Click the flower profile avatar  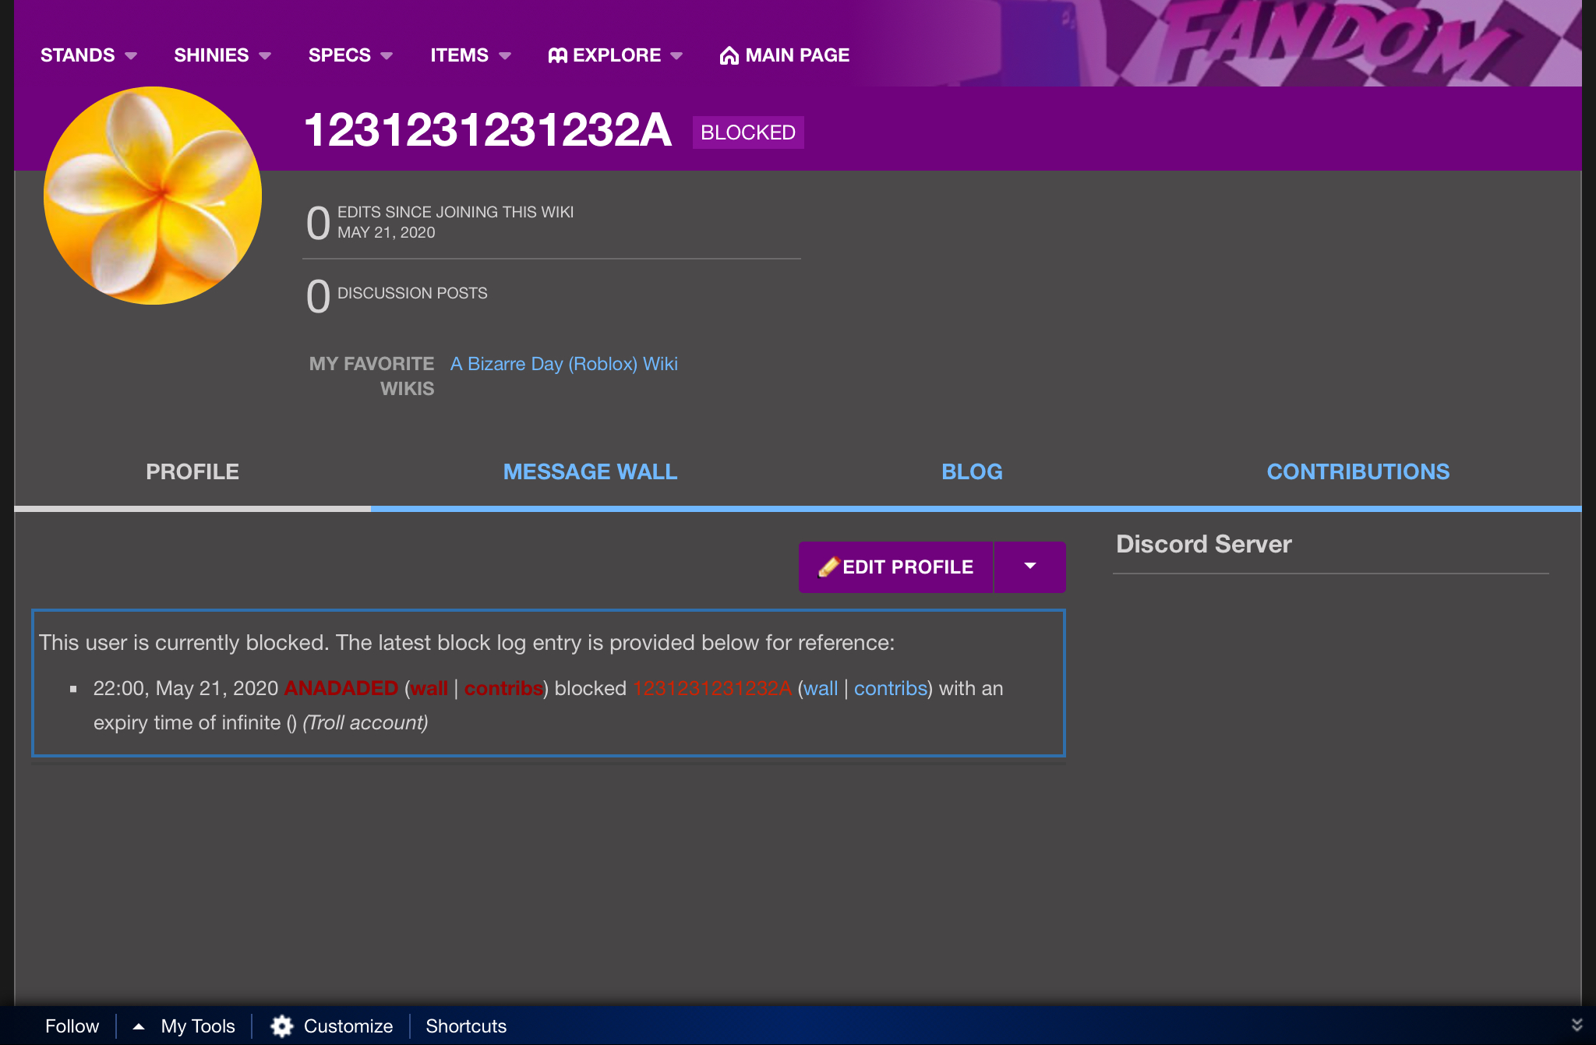pyautogui.click(x=153, y=196)
